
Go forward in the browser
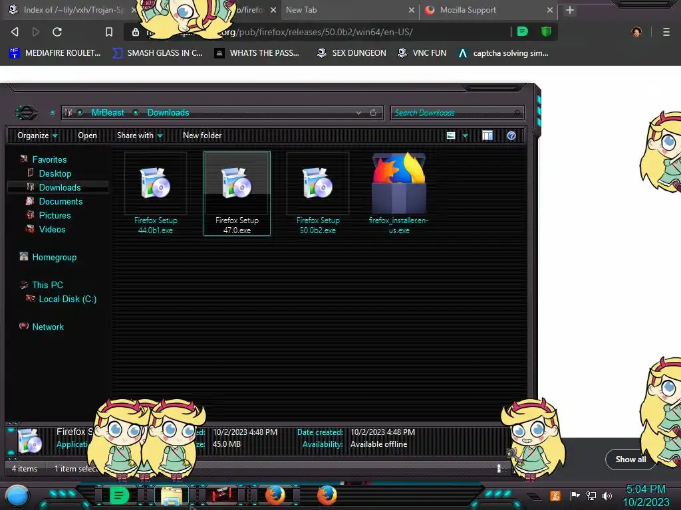coord(36,32)
